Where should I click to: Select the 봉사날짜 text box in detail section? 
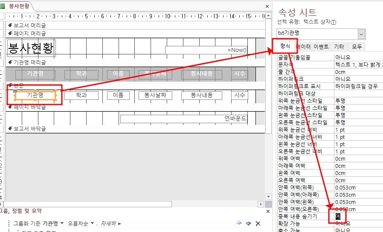tap(155, 96)
